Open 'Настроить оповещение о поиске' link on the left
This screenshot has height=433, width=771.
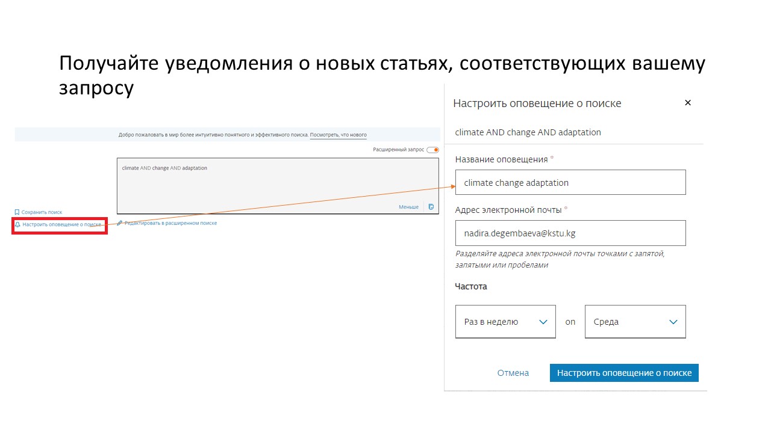tap(61, 224)
